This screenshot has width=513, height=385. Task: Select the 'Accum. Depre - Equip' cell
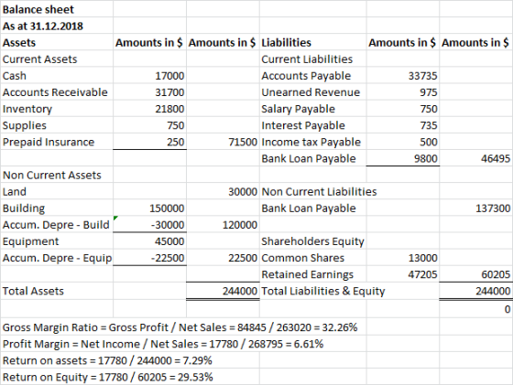(x=57, y=258)
